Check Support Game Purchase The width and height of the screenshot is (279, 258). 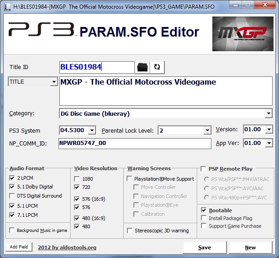204,226
